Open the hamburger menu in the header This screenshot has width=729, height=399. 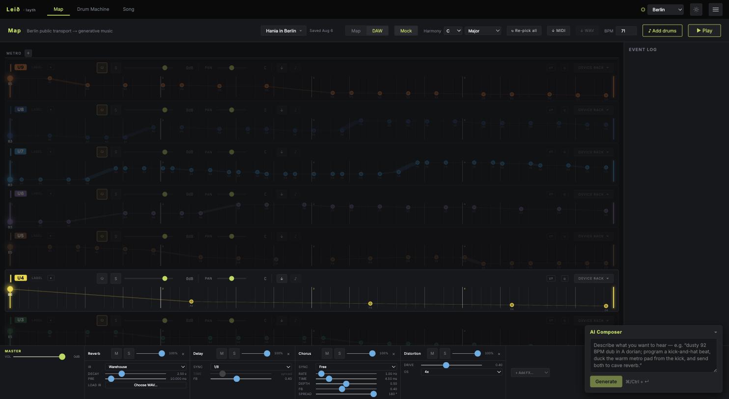pyautogui.click(x=715, y=9)
